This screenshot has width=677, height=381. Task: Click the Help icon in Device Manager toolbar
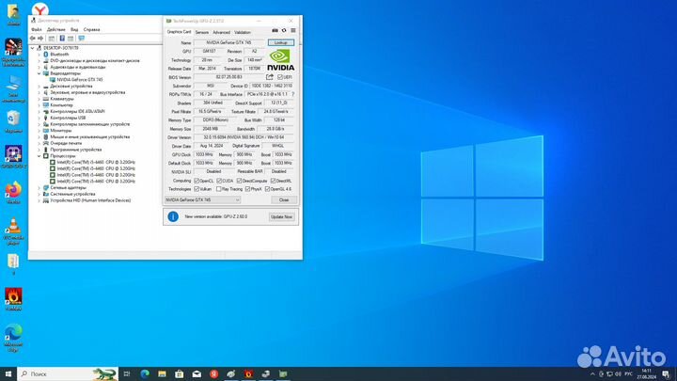tap(62, 39)
